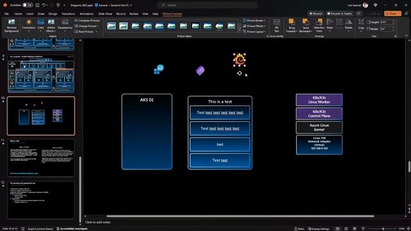Viewport: 411px width, 231px height.
Task: Open the picture Transparency options
Action: 65,26
